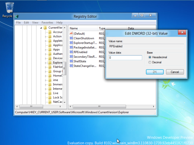Screen dimensions: 194x145
Task: Expand the Explorer tree node
Action: pos(45,63)
